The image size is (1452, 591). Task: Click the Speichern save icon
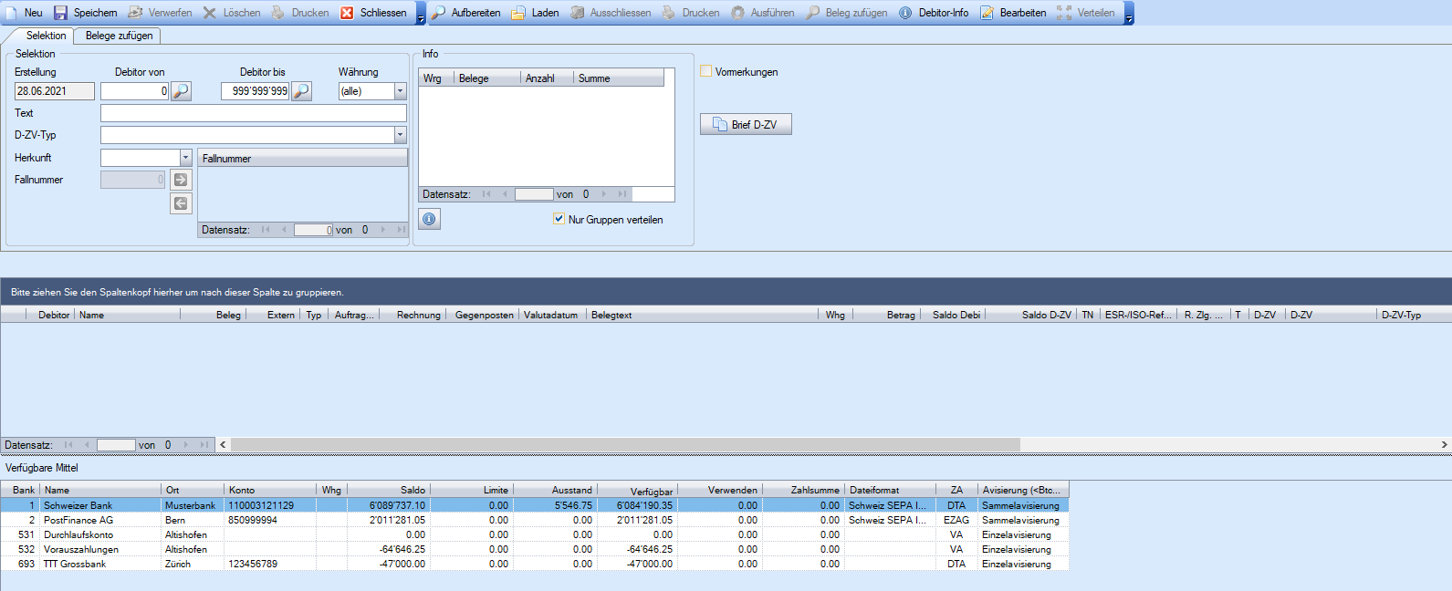click(61, 13)
